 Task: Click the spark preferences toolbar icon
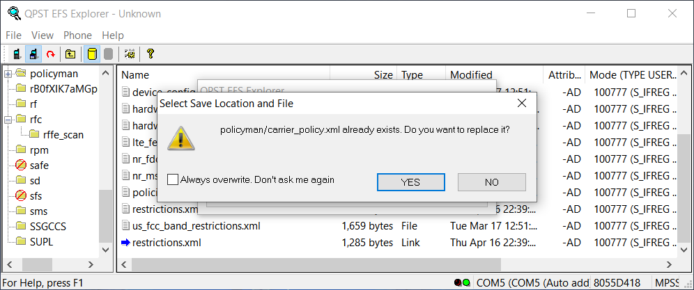click(x=130, y=54)
